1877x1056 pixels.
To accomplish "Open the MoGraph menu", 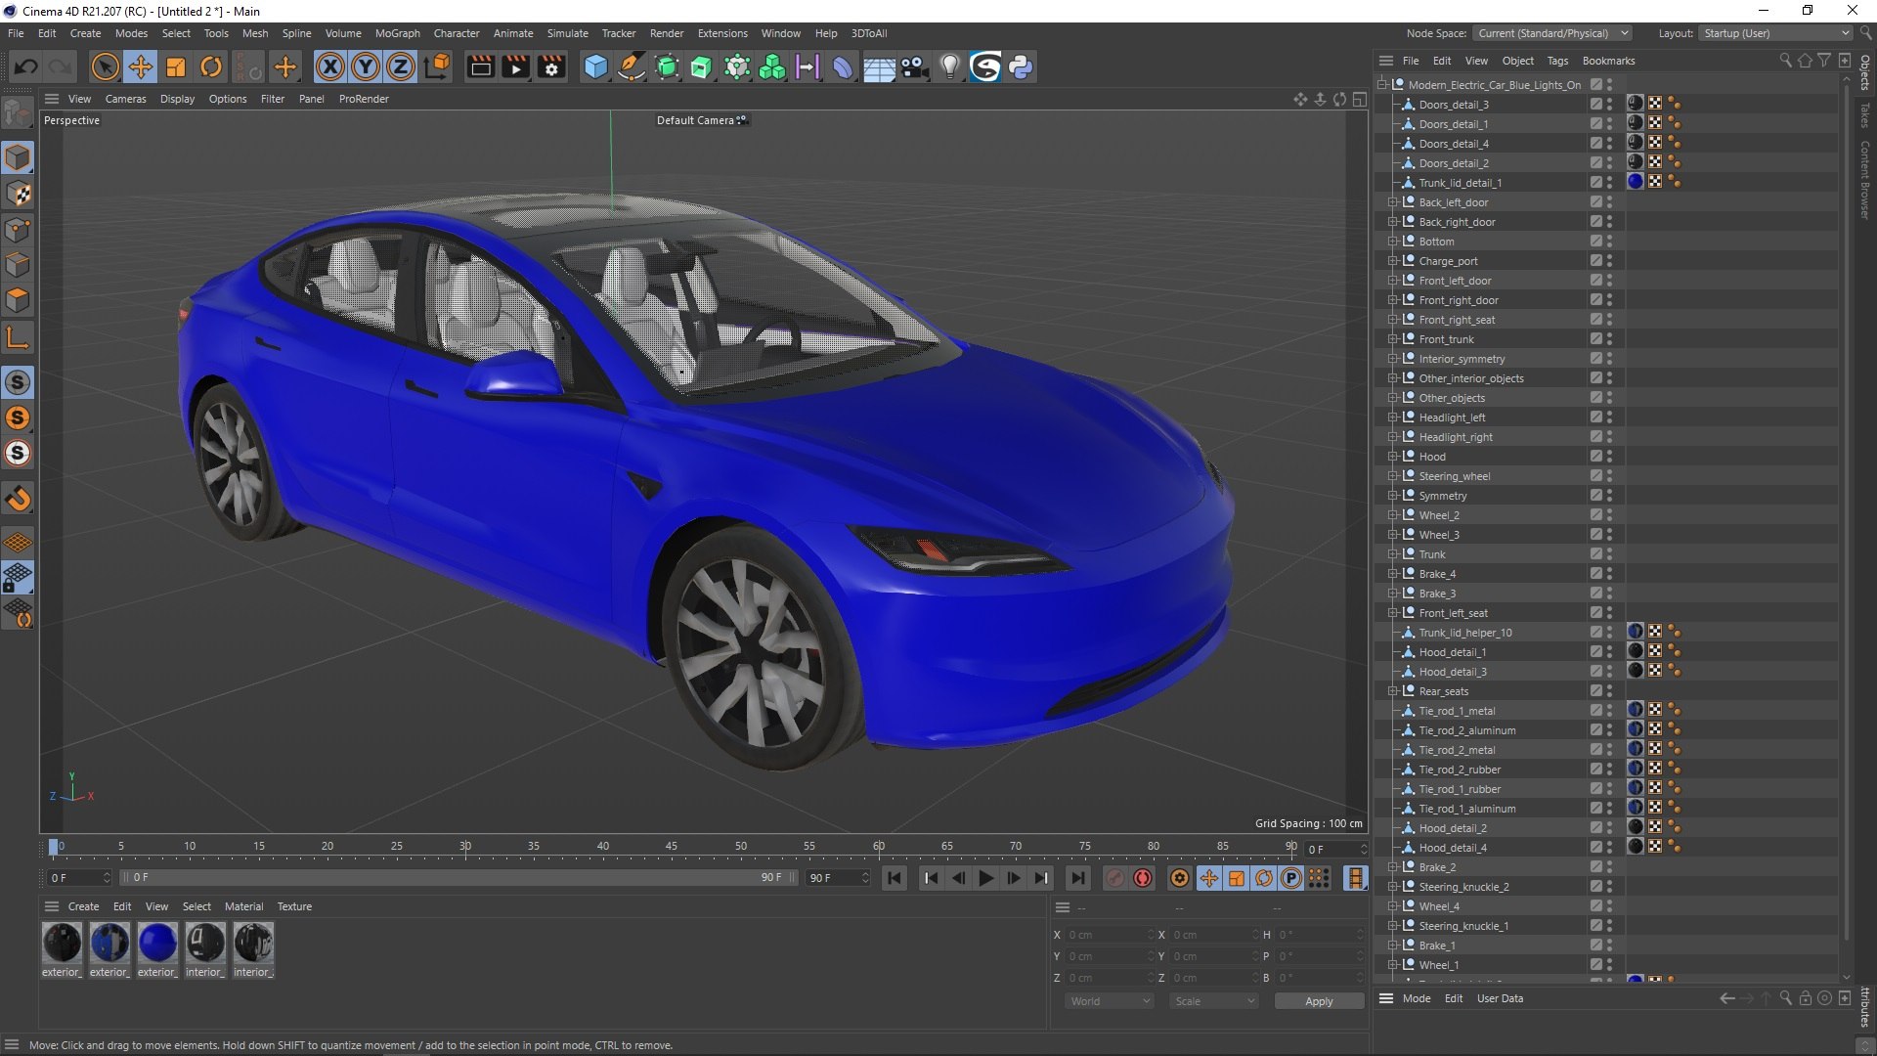I will [x=397, y=33].
